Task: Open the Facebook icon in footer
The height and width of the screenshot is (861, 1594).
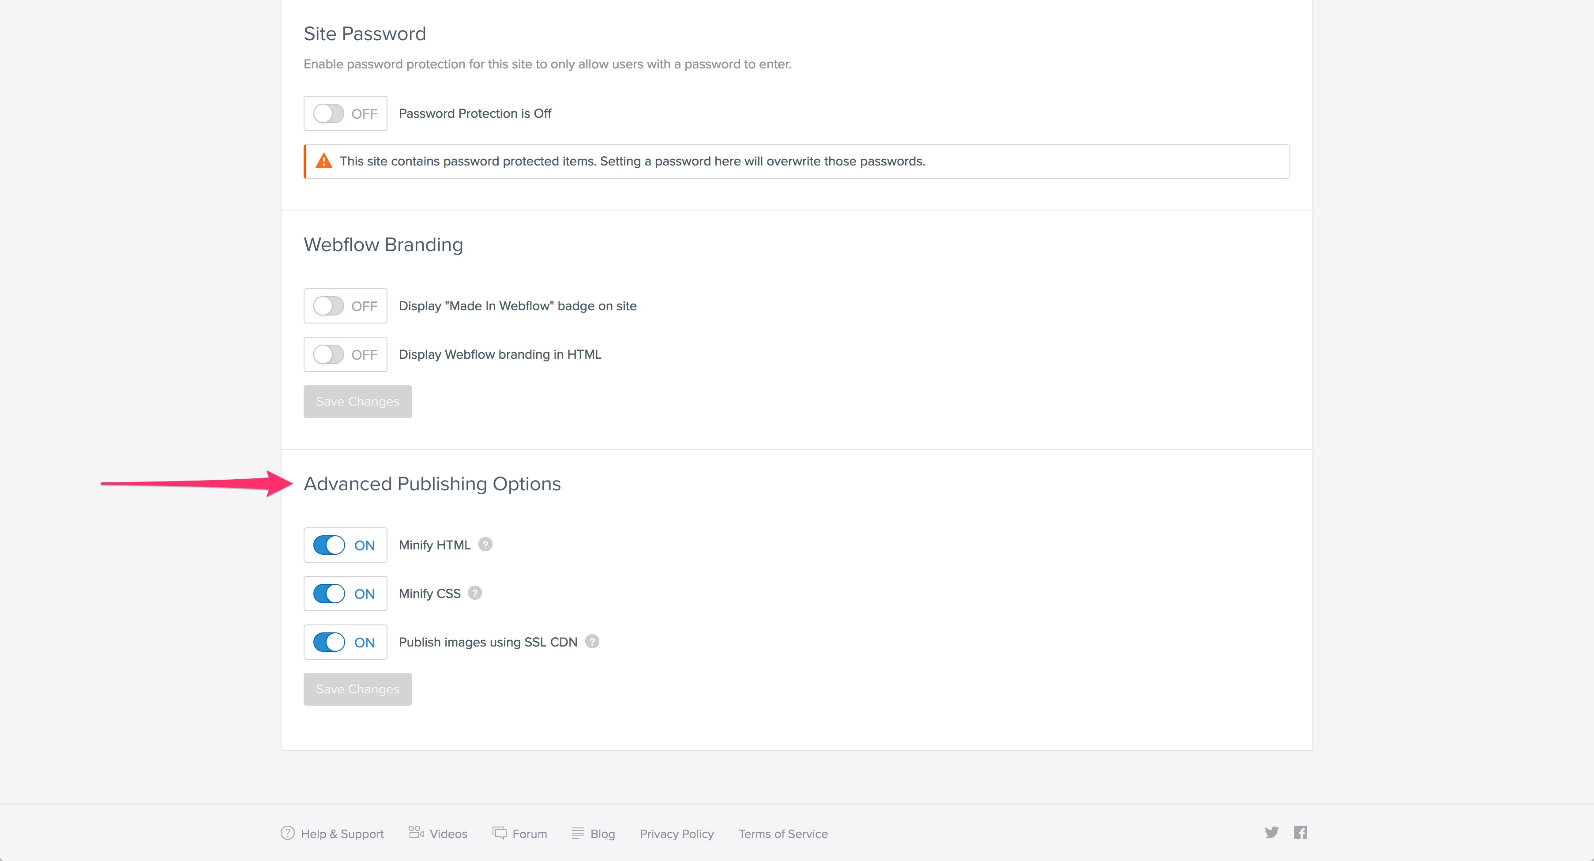Action: tap(1300, 832)
